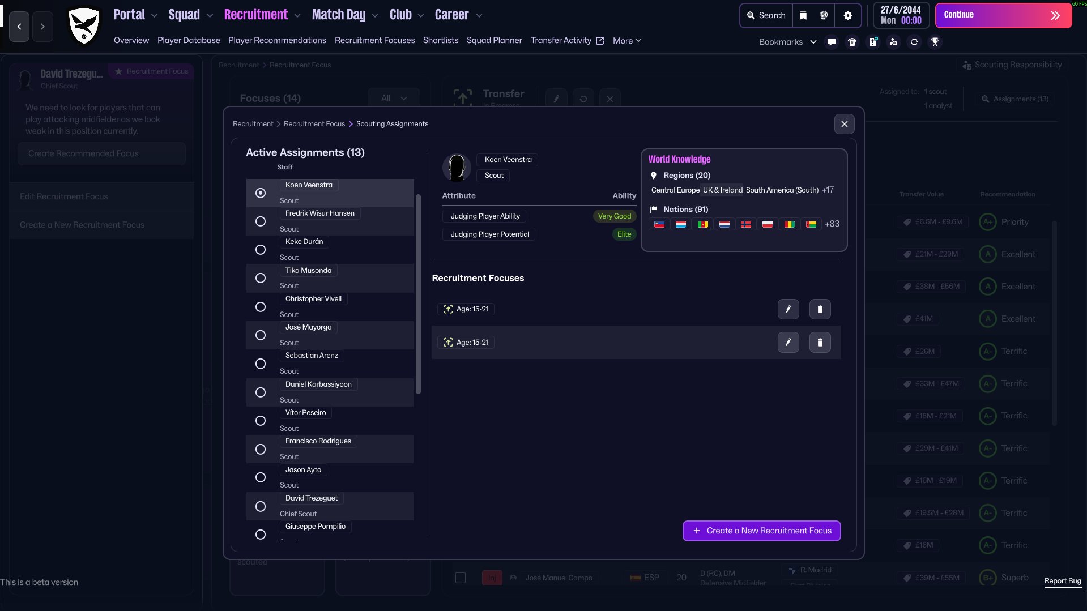Expand the Recruitment menu chevron
Image resolution: width=1087 pixels, height=611 pixels.
[297, 16]
